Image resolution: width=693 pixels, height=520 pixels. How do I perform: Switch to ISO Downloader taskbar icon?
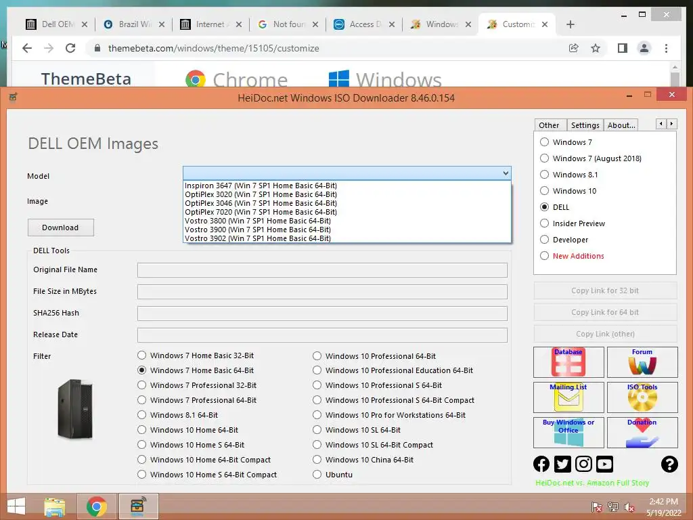point(138,506)
